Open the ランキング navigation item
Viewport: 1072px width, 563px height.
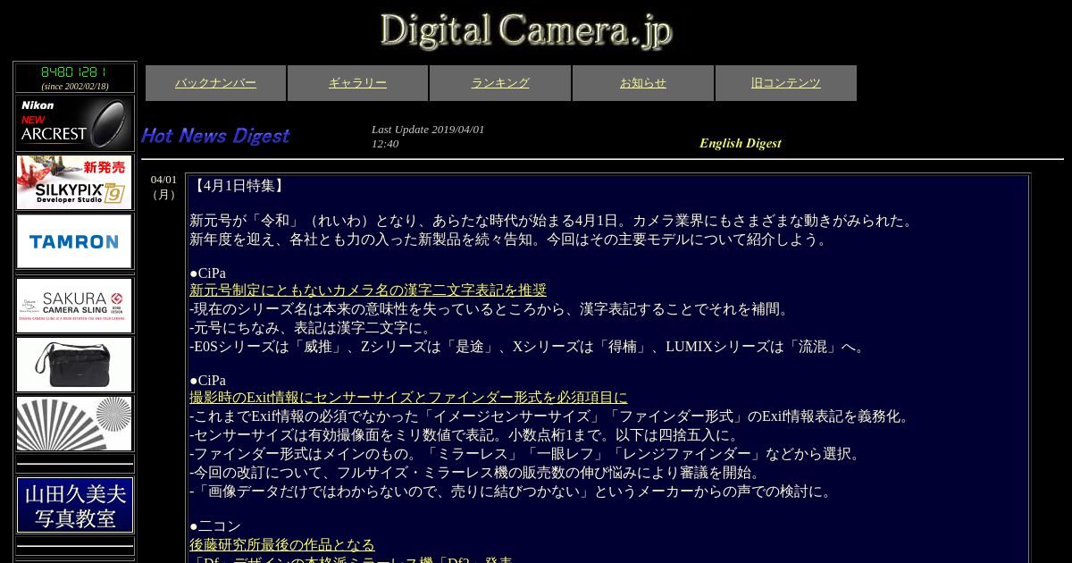point(500,83)
